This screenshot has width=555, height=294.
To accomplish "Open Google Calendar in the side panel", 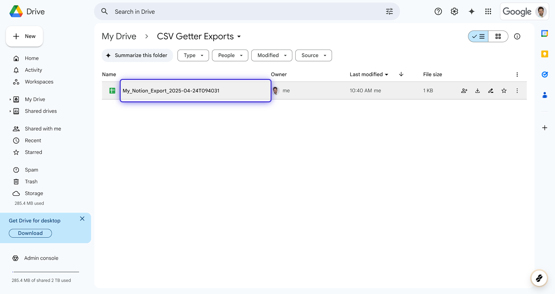I will (x=545, y=33).
